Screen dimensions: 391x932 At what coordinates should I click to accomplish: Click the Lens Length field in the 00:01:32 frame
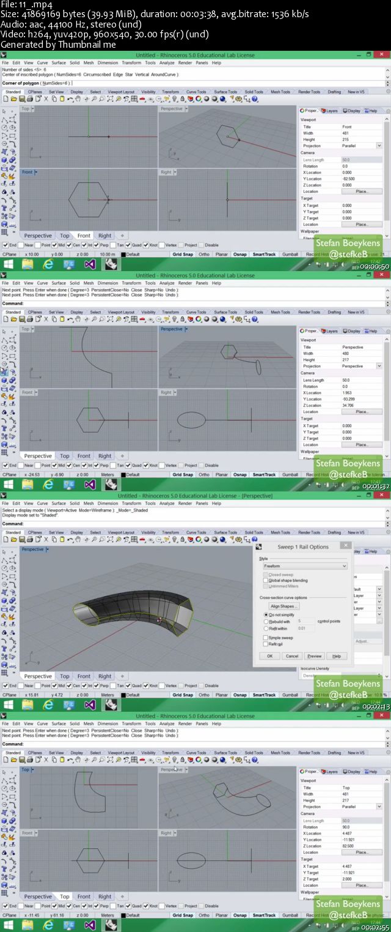[362, 380]
